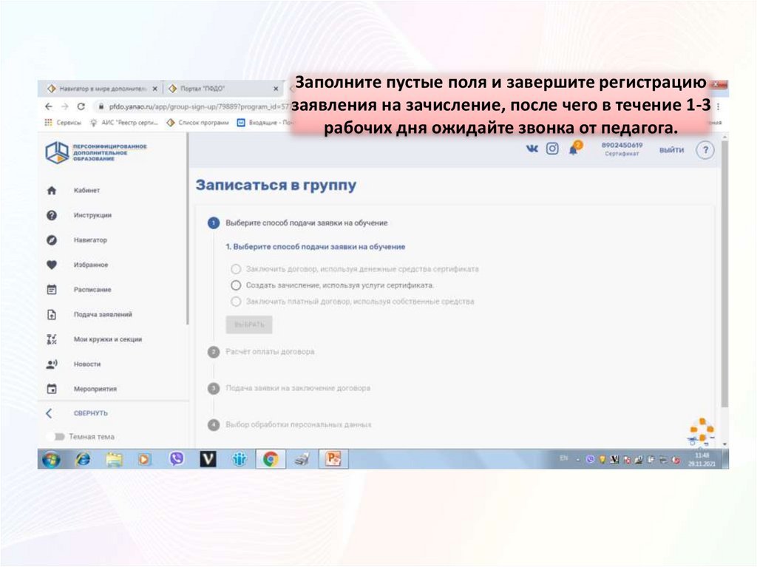Click the page vertical scrollbar

(724, 273)
